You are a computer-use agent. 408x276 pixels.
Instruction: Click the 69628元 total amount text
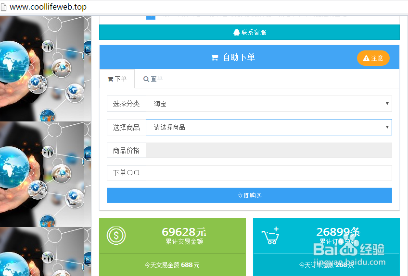point(184,232)
